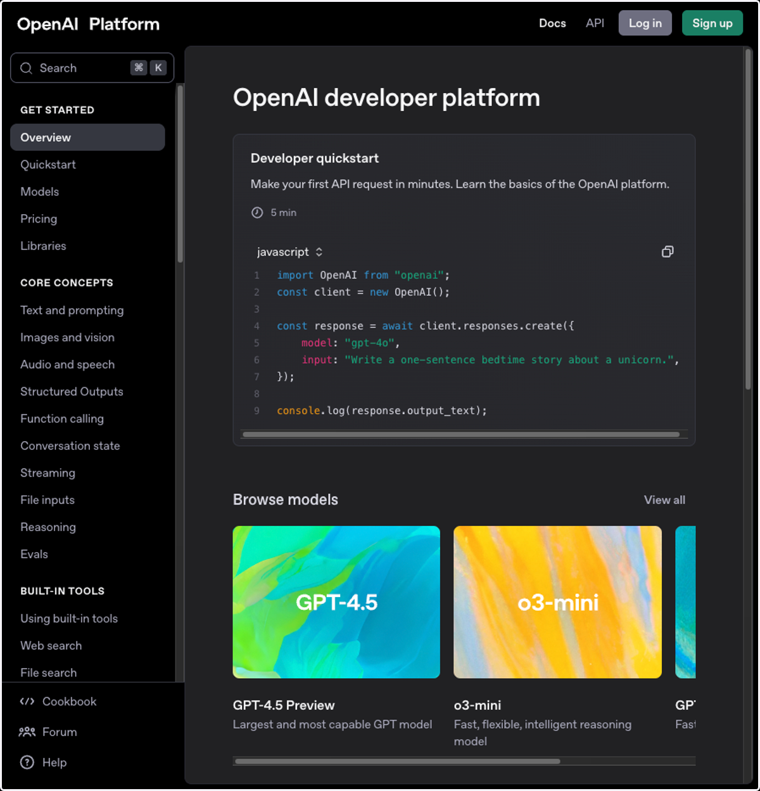This screenshot has width=760, height=791.
Task: Select Overview in the sidebar
Action: coord(87,137)
